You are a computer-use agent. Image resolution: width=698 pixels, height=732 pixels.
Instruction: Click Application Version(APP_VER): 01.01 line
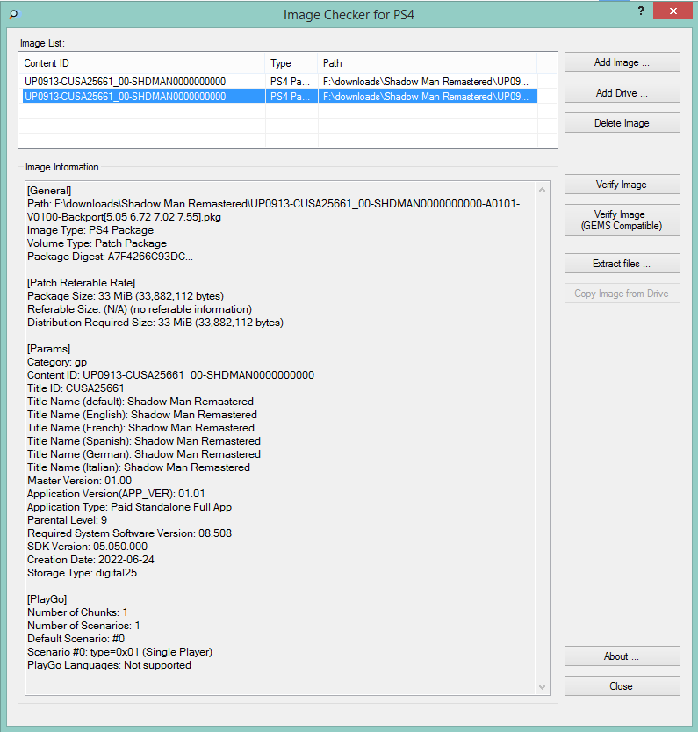click(x=116, y=494)
